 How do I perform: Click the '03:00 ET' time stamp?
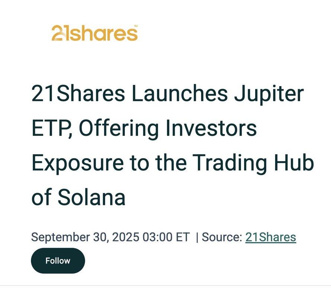pos(166,237)
